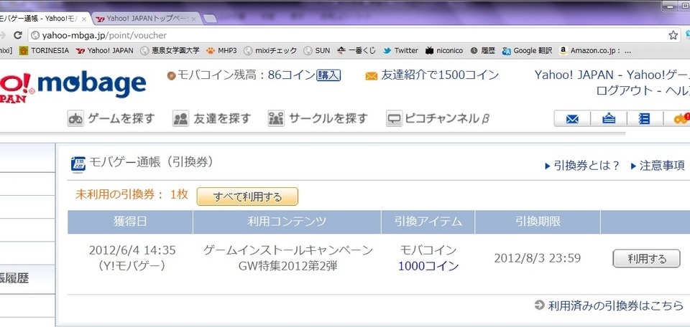Screen dimensions: 690x327
Task: Open the 利用済みの引換券はこちら link
Action: click(609, 305)
